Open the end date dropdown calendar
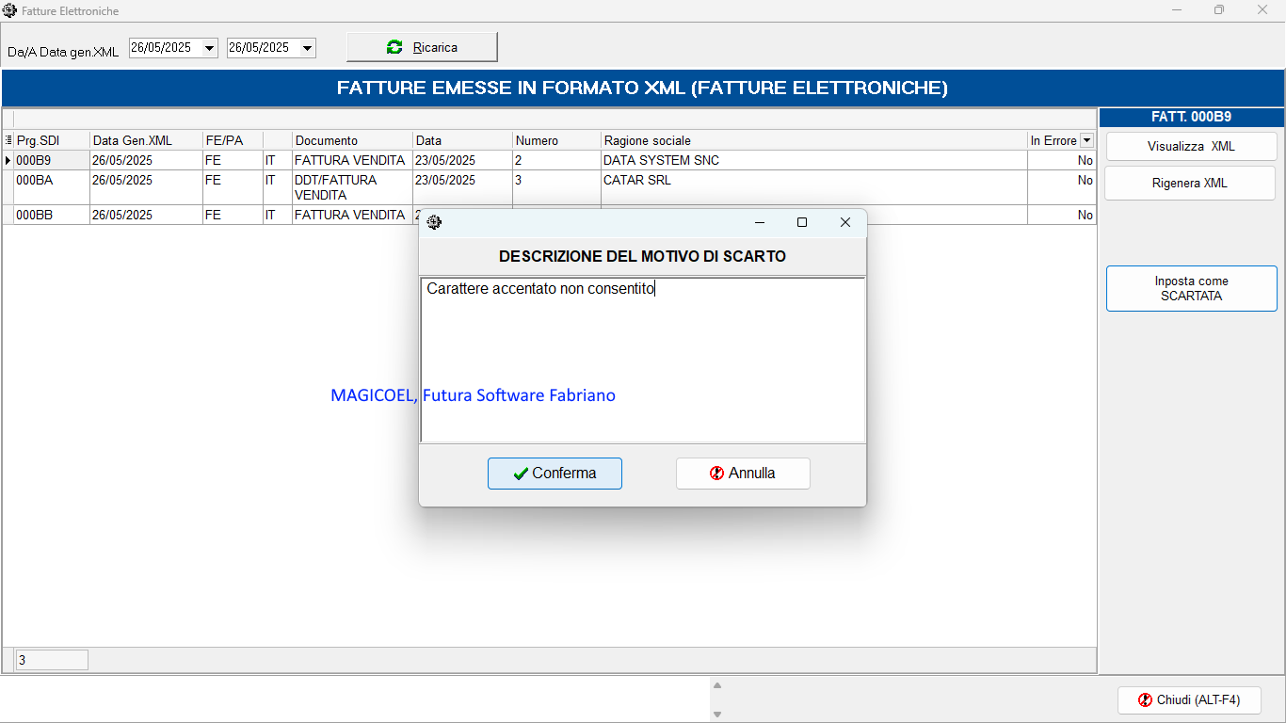The image size is (1286, 723). [307, 47]
